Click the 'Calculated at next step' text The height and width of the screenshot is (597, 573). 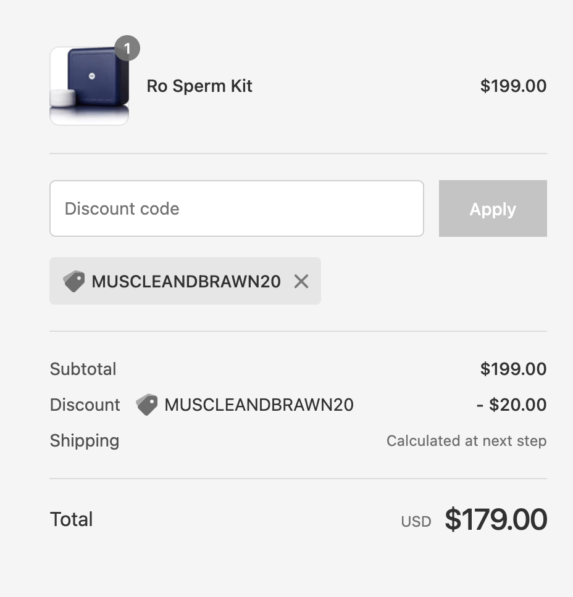click(x=466, y=441)
